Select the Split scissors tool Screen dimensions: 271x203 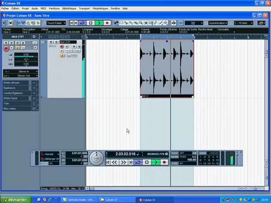coord(126,23)
